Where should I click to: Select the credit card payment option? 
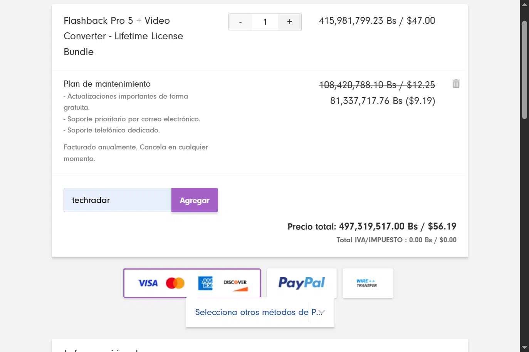[x=192, y=283]
